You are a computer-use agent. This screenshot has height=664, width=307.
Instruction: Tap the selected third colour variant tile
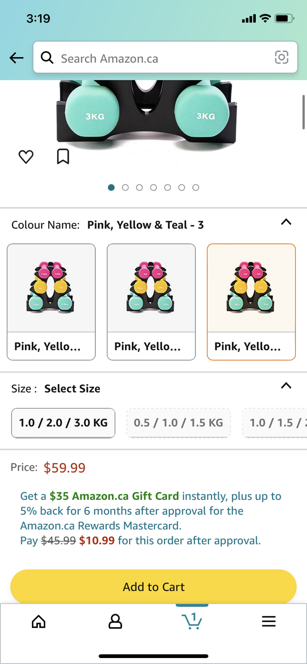(251, 302)
